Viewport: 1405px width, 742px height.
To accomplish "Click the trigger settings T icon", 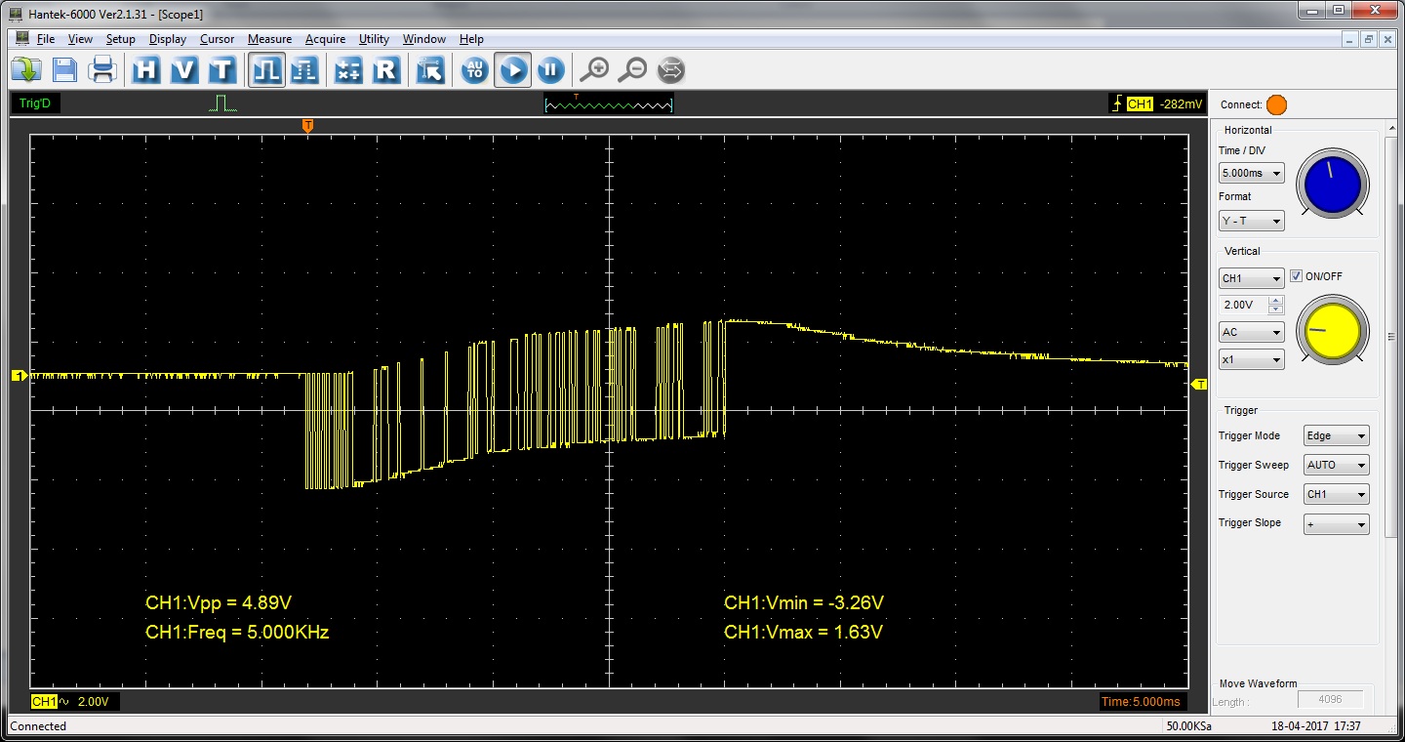I will [222, 70].
